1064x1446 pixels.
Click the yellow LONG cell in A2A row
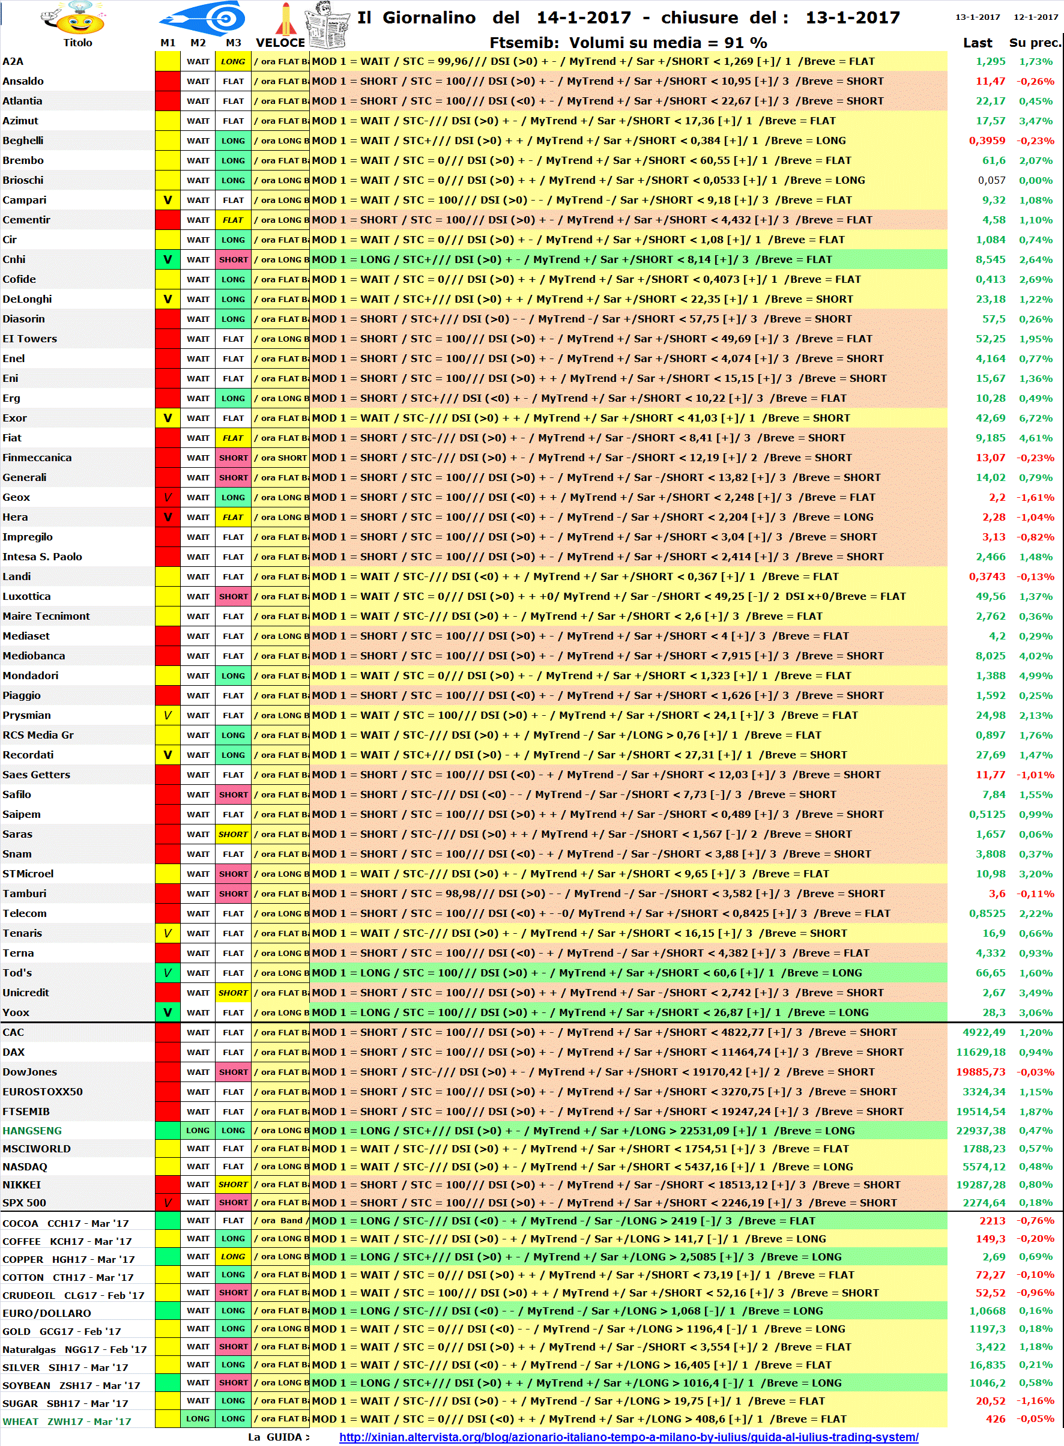233,61
